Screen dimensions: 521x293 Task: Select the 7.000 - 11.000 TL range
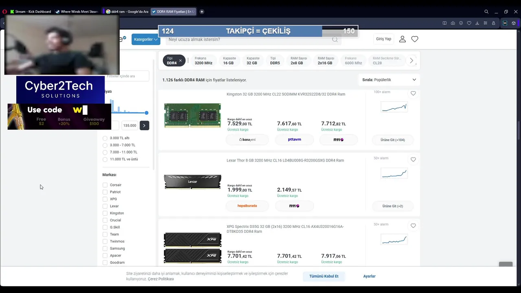click(x=105, y=152)
